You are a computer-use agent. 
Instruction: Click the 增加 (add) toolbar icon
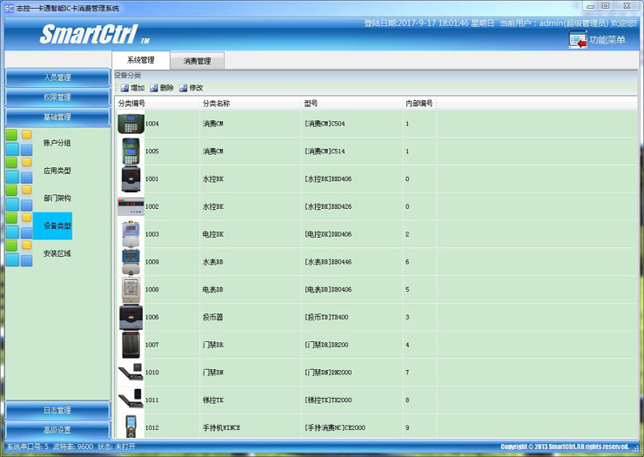pos(124,88)
